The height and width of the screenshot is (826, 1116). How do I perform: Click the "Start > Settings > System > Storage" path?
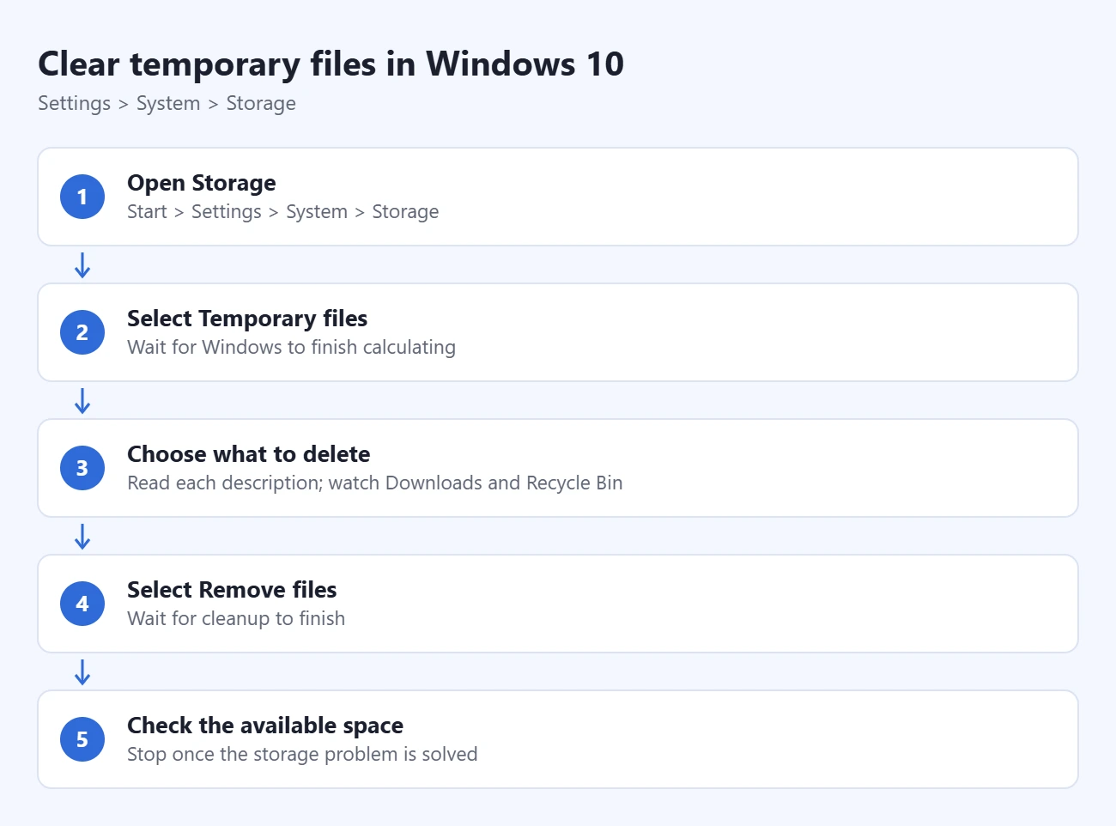282,211
